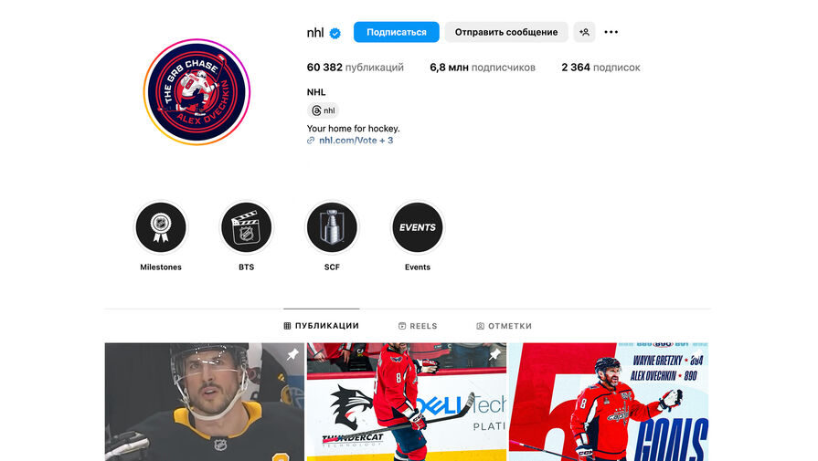Open the Events story highlight

point(418,227)
